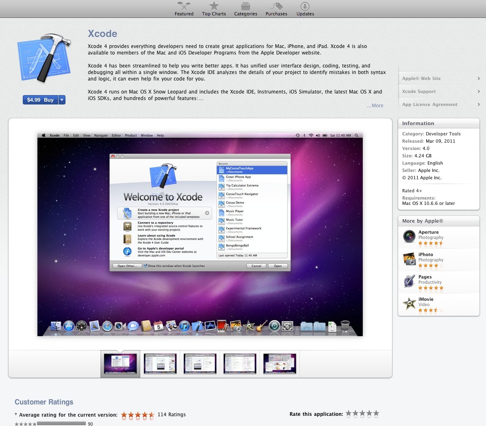Viewport: 486px width, 426px height.
Task: Click the Spotlight magnifier in the screenshot menu bar
Action: (x=356, y=135)
